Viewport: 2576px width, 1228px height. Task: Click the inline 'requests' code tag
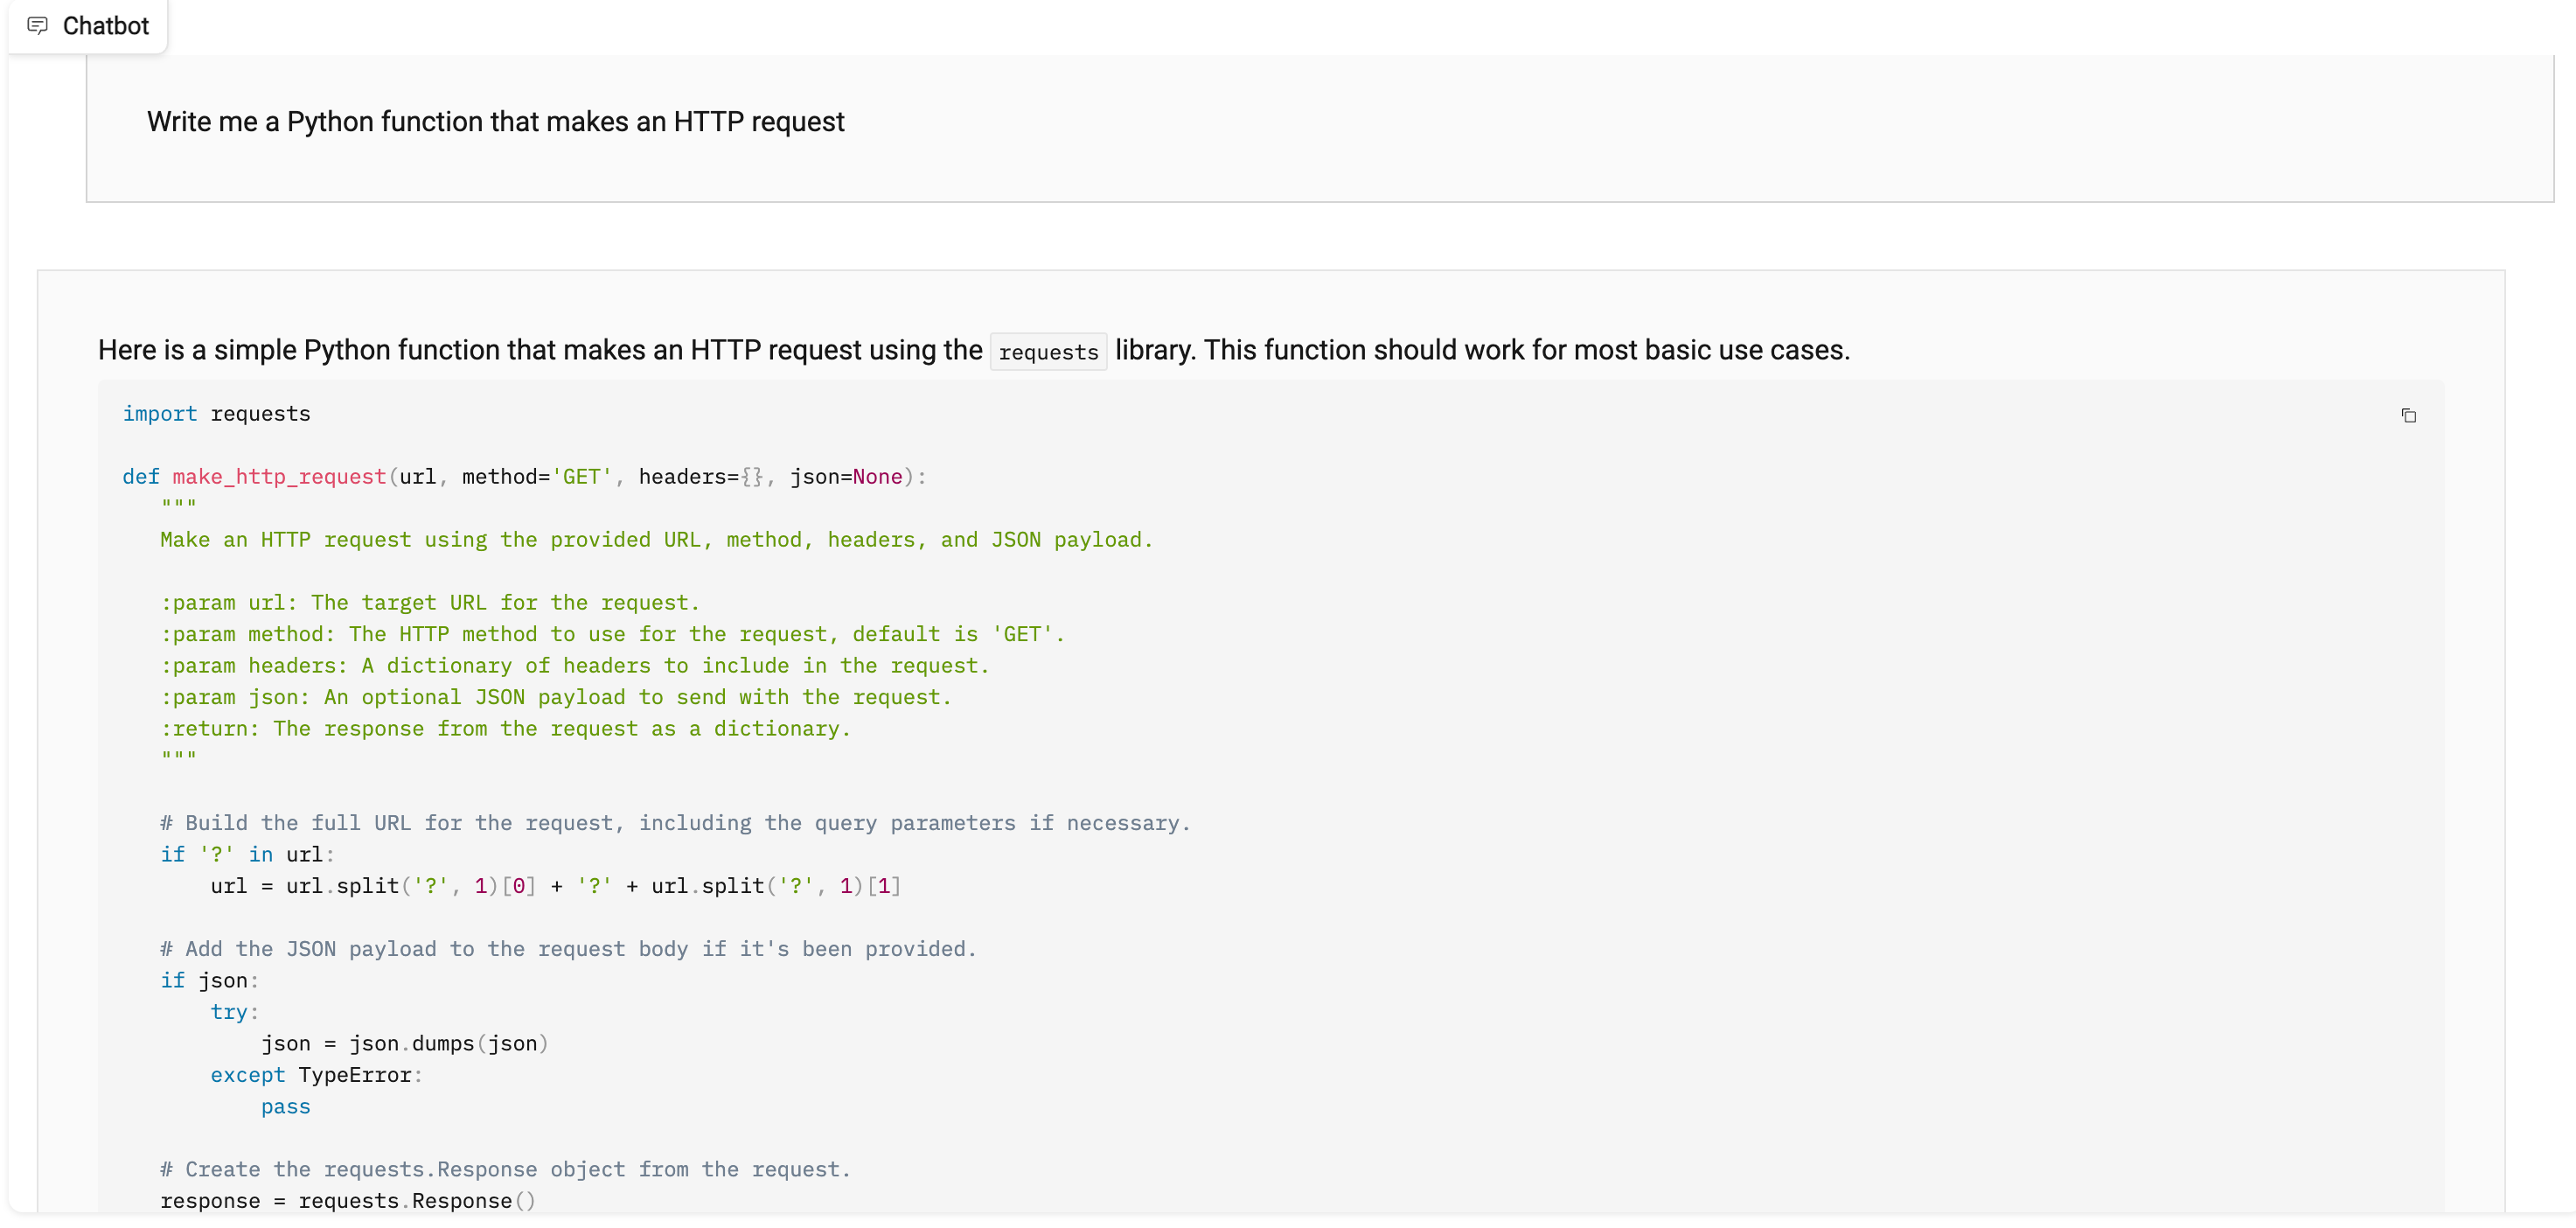[1048, 352]
